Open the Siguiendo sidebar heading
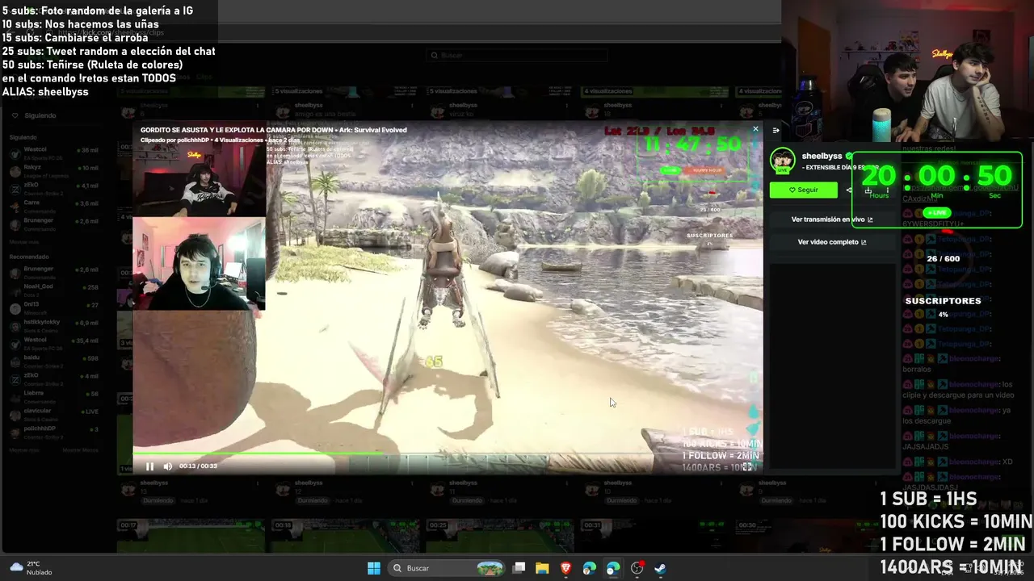The width and height of the screenshot is (1034, 581). 39,115
